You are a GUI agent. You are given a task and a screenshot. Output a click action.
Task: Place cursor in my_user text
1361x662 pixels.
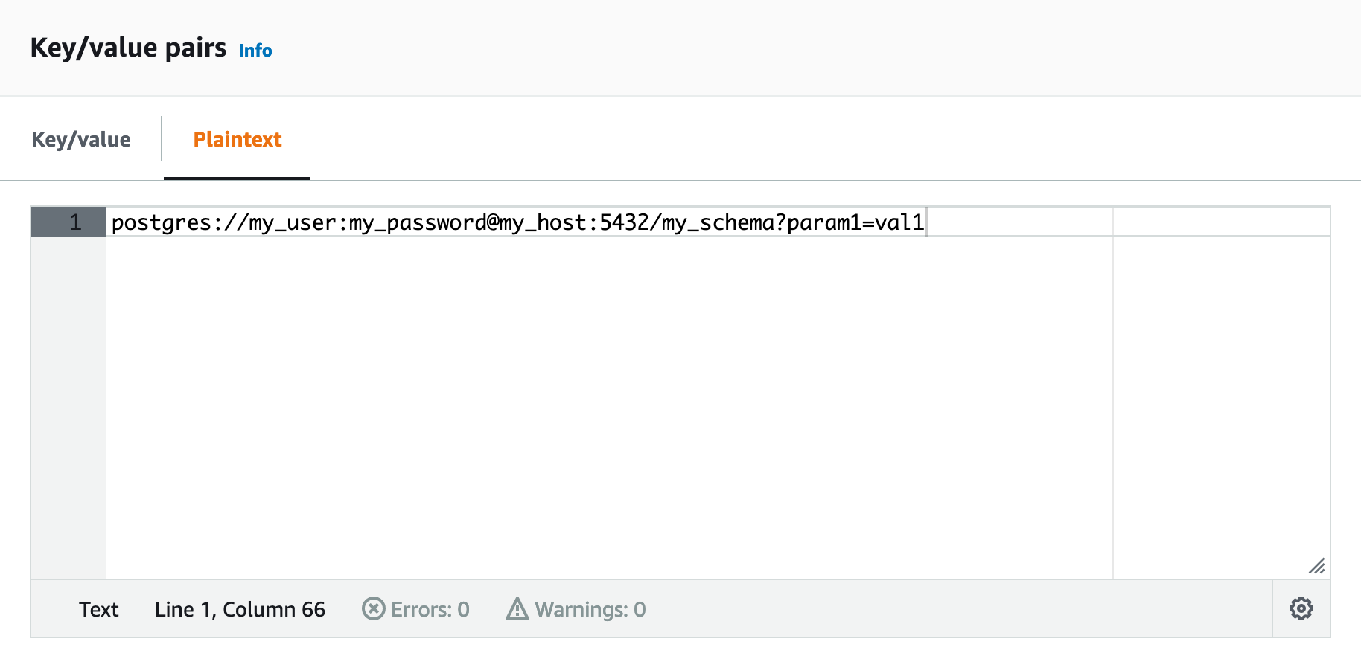292,222
